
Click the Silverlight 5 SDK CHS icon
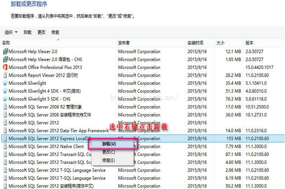pyautogui.click(x=5, y=99)
